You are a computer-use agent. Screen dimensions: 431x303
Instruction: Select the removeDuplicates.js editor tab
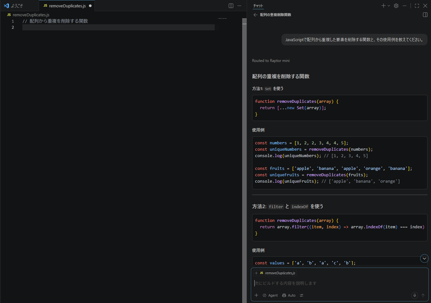[67, 6]
